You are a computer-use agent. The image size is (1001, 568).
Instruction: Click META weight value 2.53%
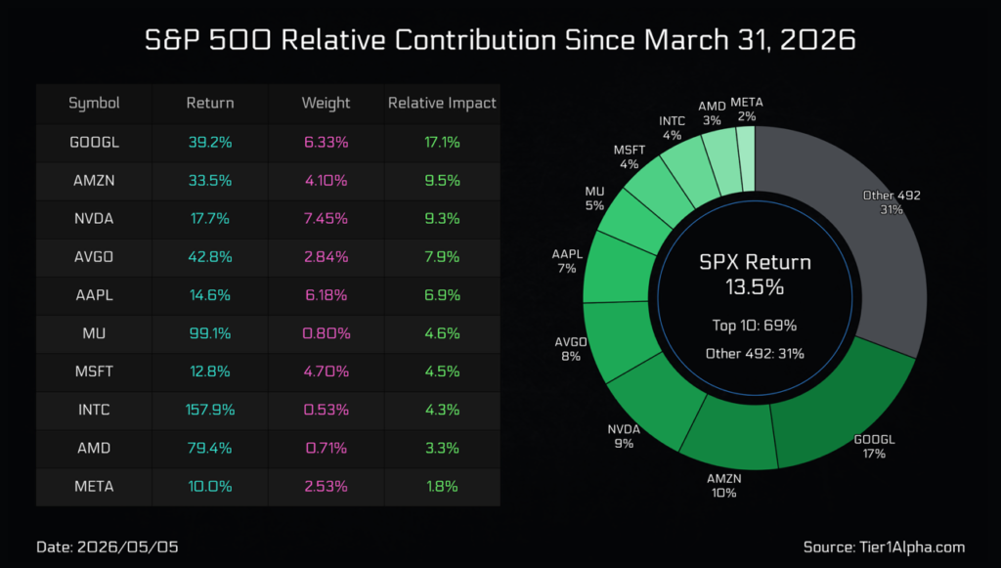(326, 486)
